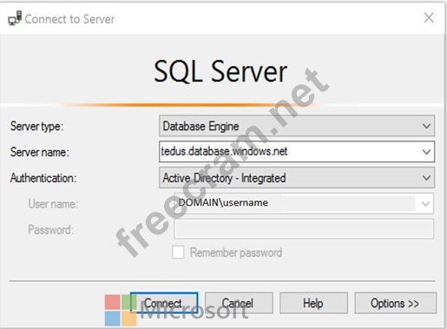The image size is (447, 329).
Task: Click the Connect button
Action: tap(164, 303)
